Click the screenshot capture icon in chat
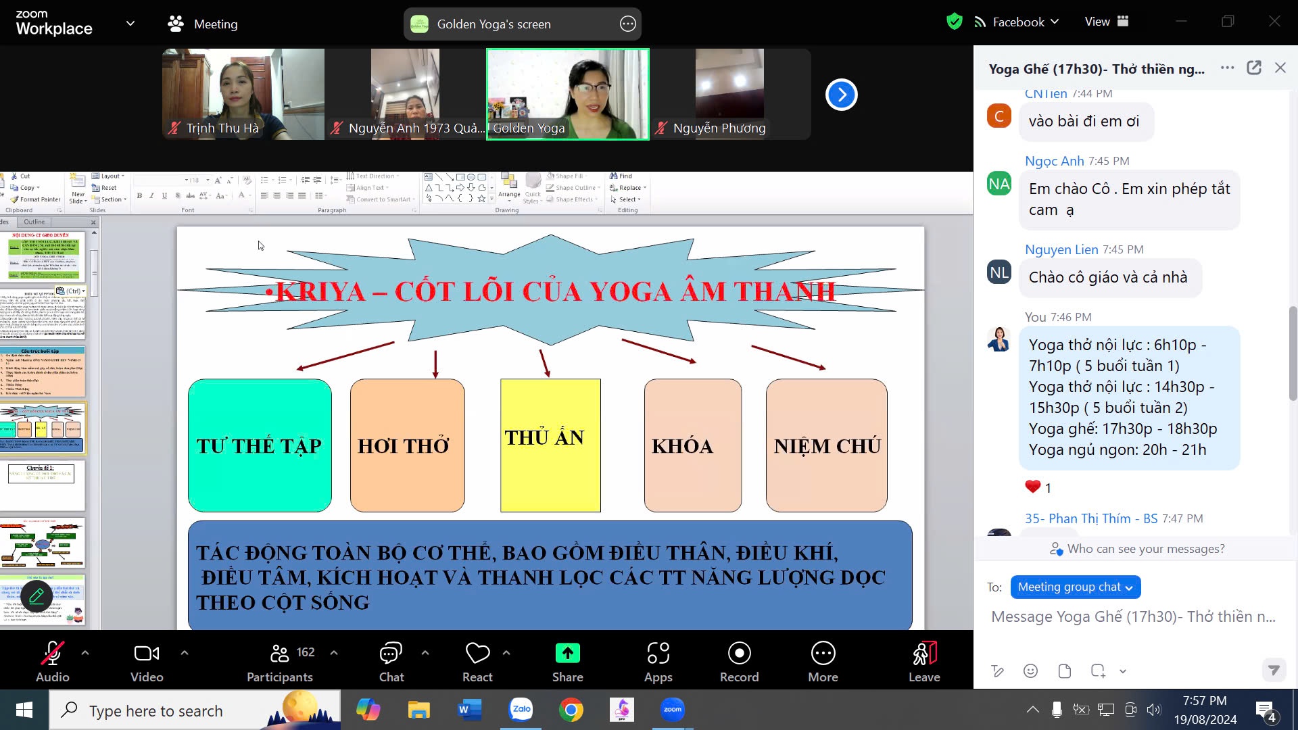 pyautogui.click(x=1098, y=671)
